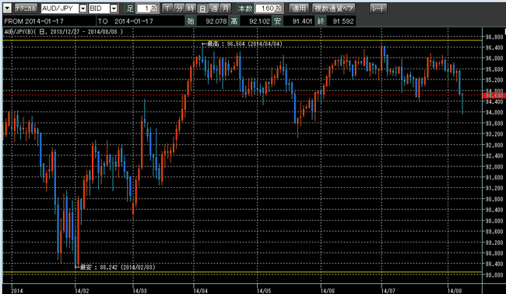Click the 2014 date axis label
506x294 pixels.
point(17,290)
